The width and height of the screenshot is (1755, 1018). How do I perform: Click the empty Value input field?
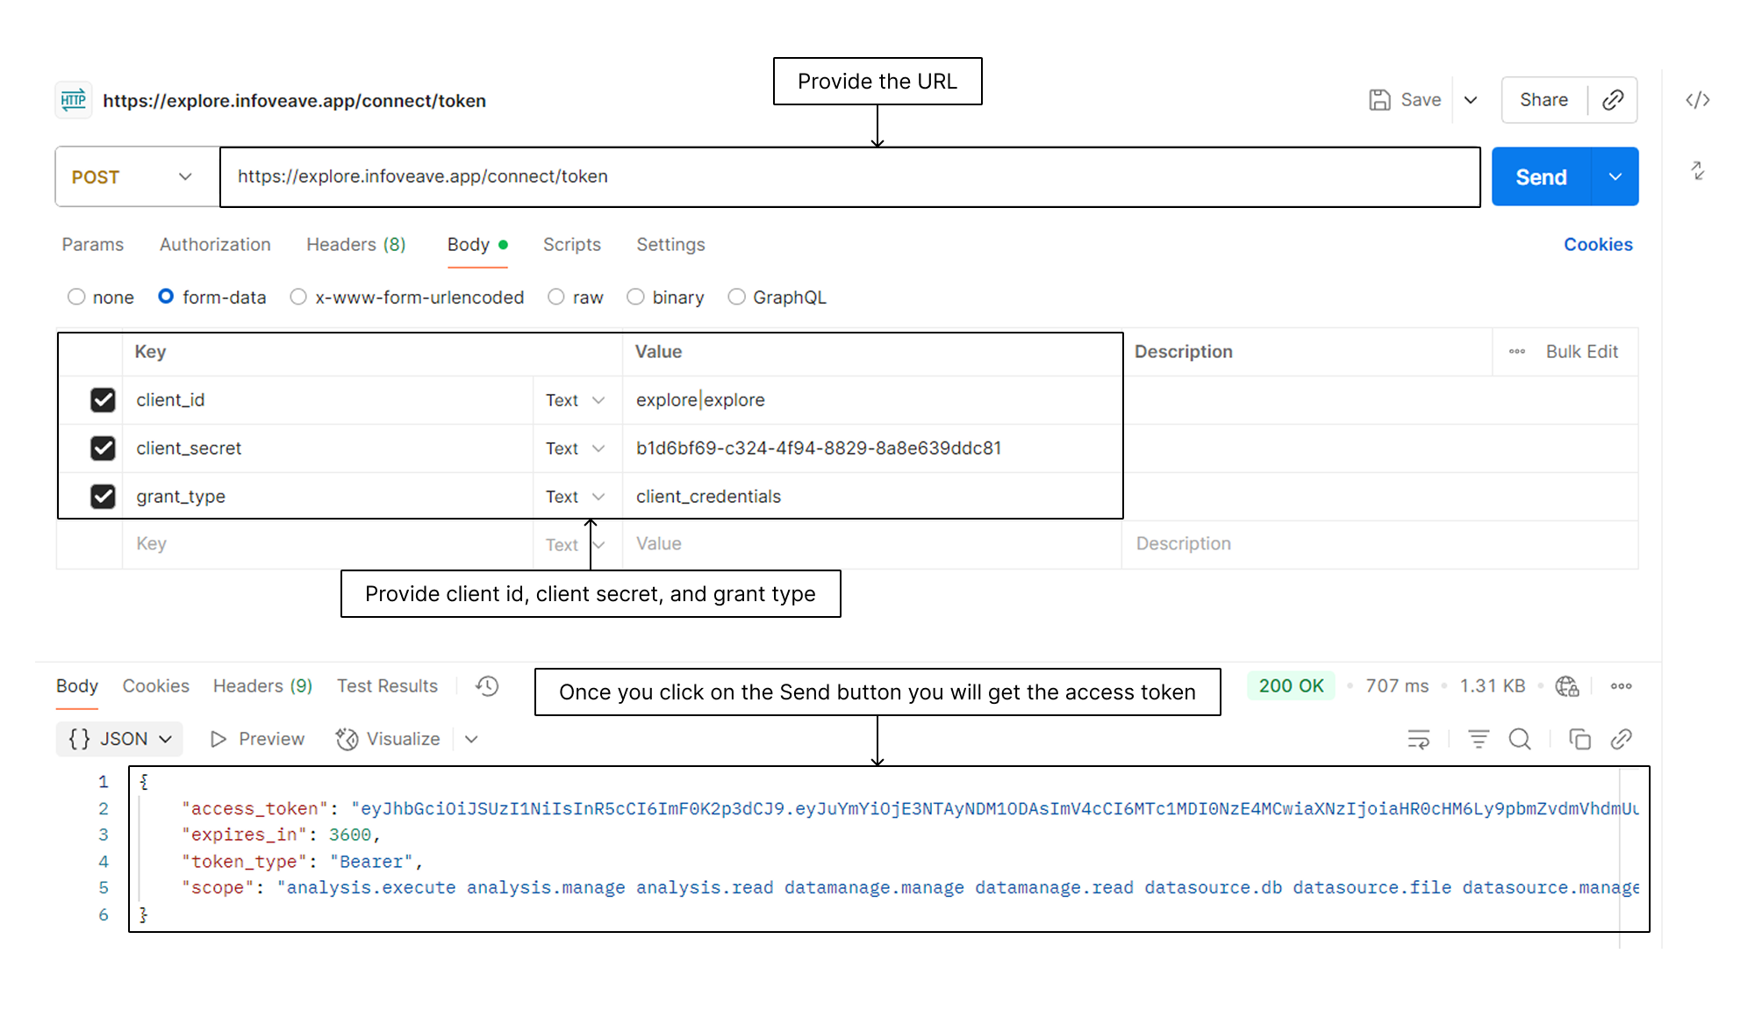click(872, 544)
